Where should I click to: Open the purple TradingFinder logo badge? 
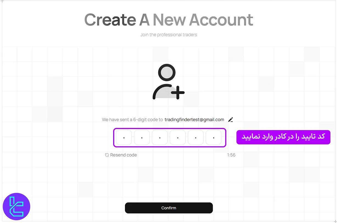[x=16, y=207]
